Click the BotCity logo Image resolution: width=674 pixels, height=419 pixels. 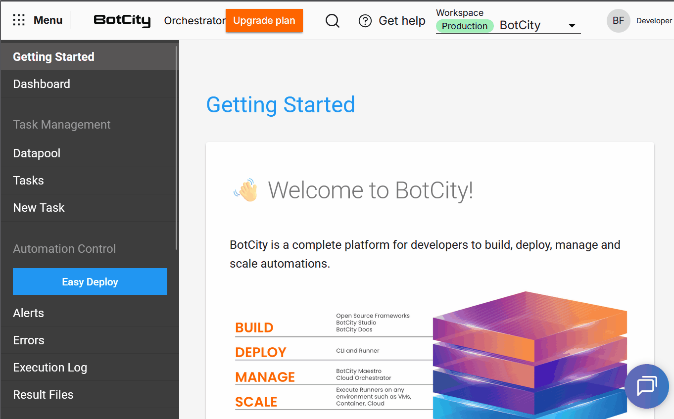click(x=122, y=20)
